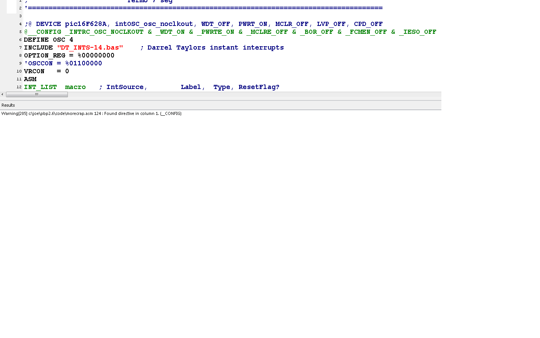The height and width of the screenshot is (338, 540).
Task: Click the DEFINE OSC 4 line
Action: pyautogui.click(x=48, y=40)
